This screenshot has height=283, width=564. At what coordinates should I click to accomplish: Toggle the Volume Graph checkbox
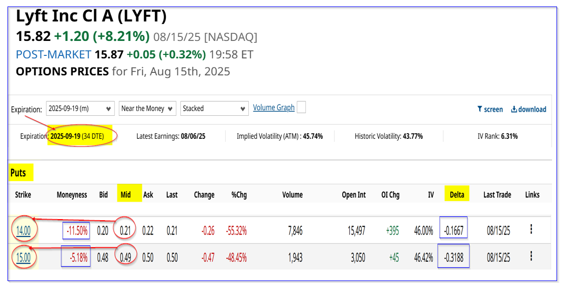(301, 107)
